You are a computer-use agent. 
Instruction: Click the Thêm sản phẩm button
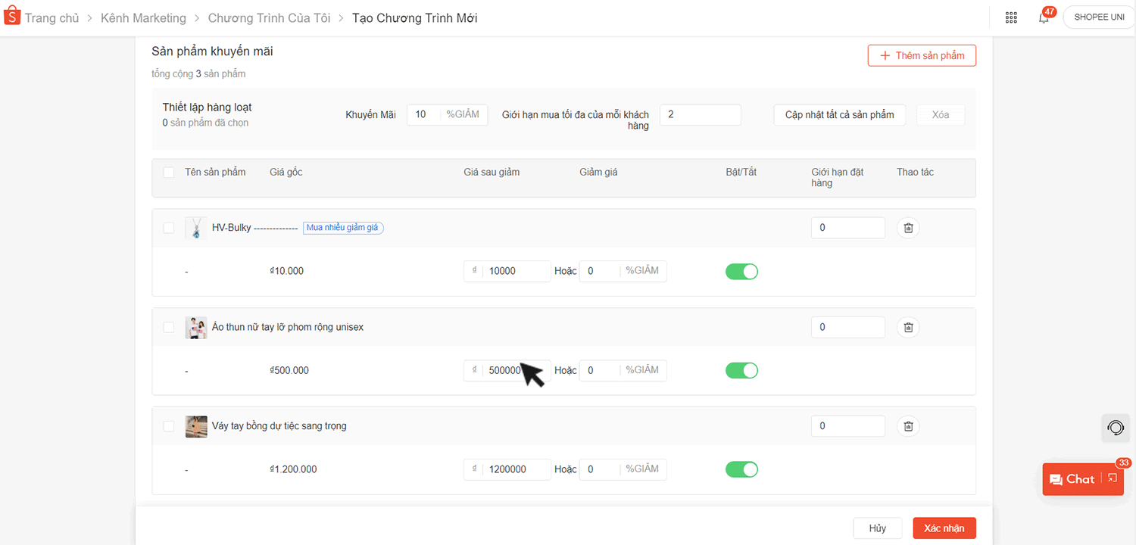tap(922, 55)
